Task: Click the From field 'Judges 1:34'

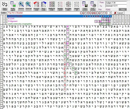Action: [116, 3]
